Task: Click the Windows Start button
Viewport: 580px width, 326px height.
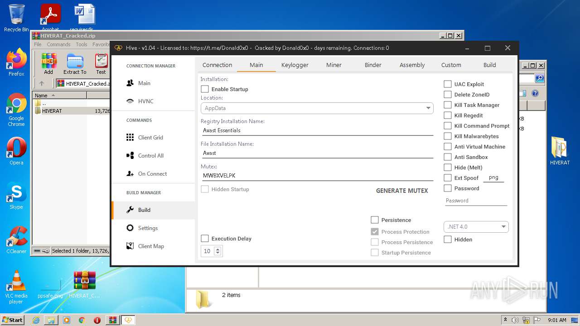Action: tap(13, 320)
